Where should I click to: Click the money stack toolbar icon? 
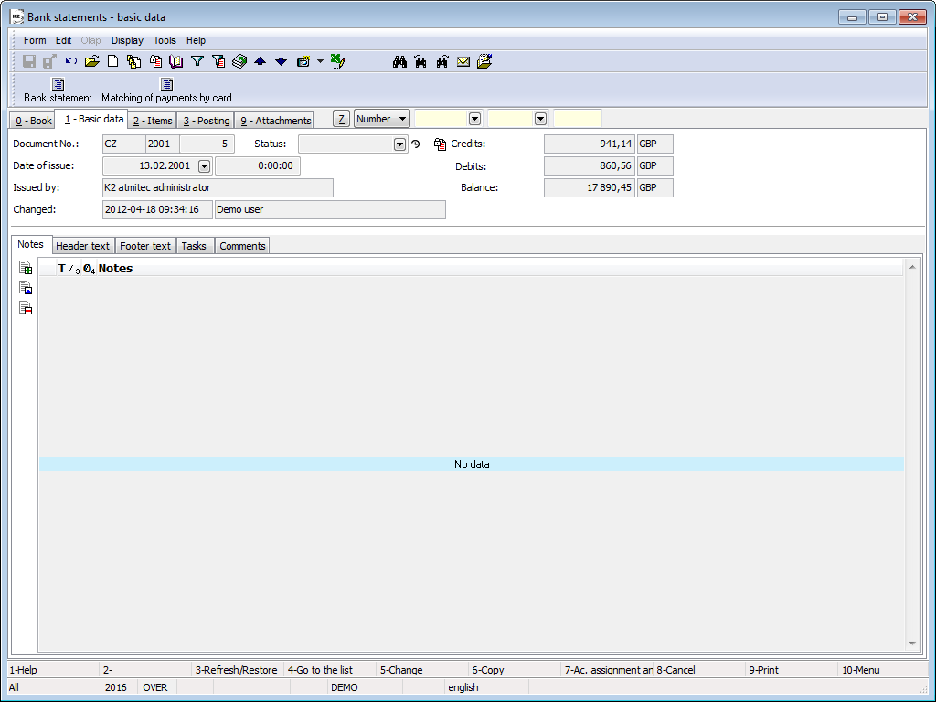tap(239, 61)
